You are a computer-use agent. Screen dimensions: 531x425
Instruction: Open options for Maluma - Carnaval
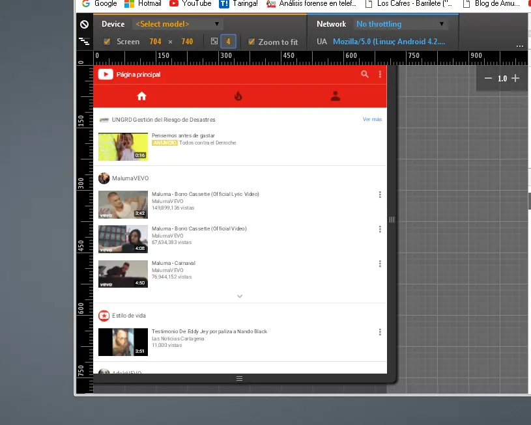click(380, 264)
